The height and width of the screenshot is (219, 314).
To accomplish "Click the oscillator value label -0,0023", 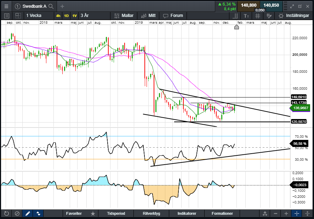I will (x=299, y=185).
